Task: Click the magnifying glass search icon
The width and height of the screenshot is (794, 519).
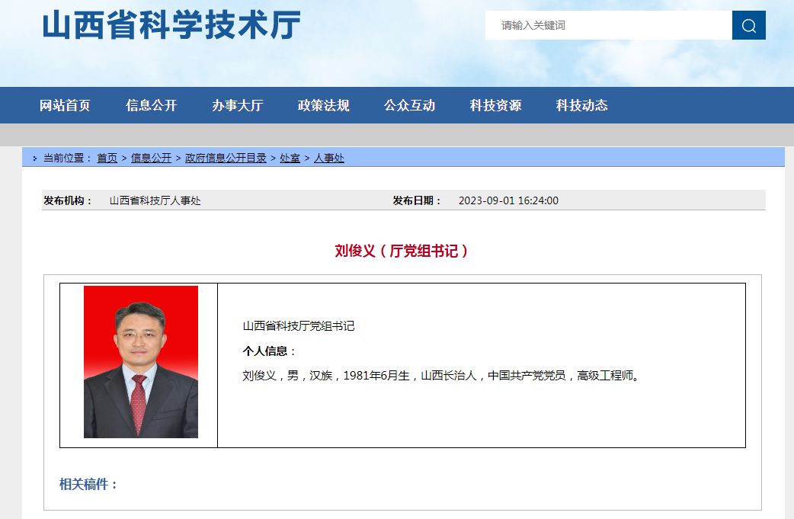Action: (748, 25)
